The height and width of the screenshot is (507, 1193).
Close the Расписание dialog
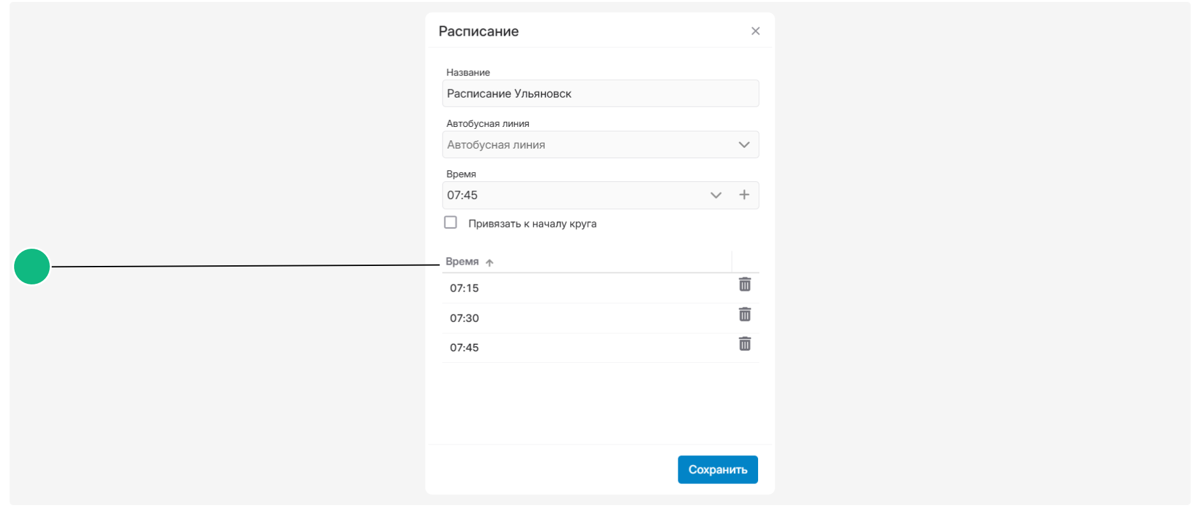pyautogui.click(x=756, y=31)
